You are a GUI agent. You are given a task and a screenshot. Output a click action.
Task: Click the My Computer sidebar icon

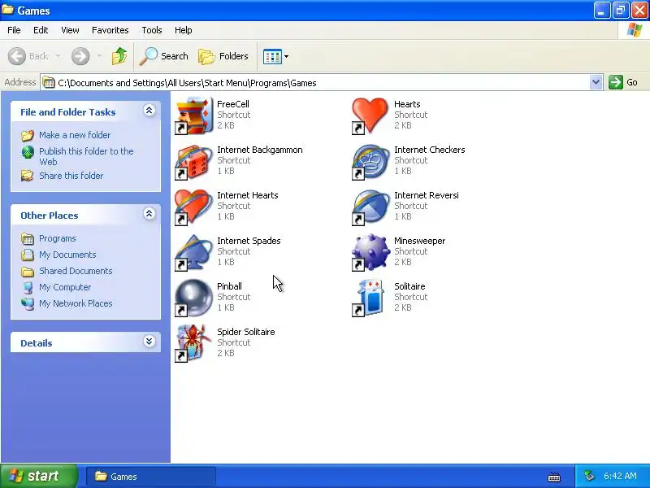coord(28,287)
